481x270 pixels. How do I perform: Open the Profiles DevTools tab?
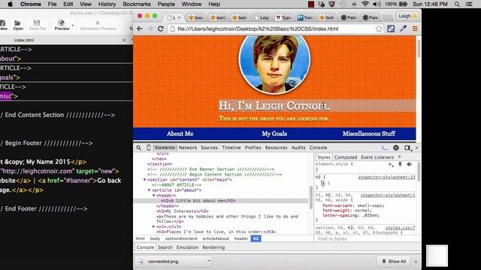point(253,148)
